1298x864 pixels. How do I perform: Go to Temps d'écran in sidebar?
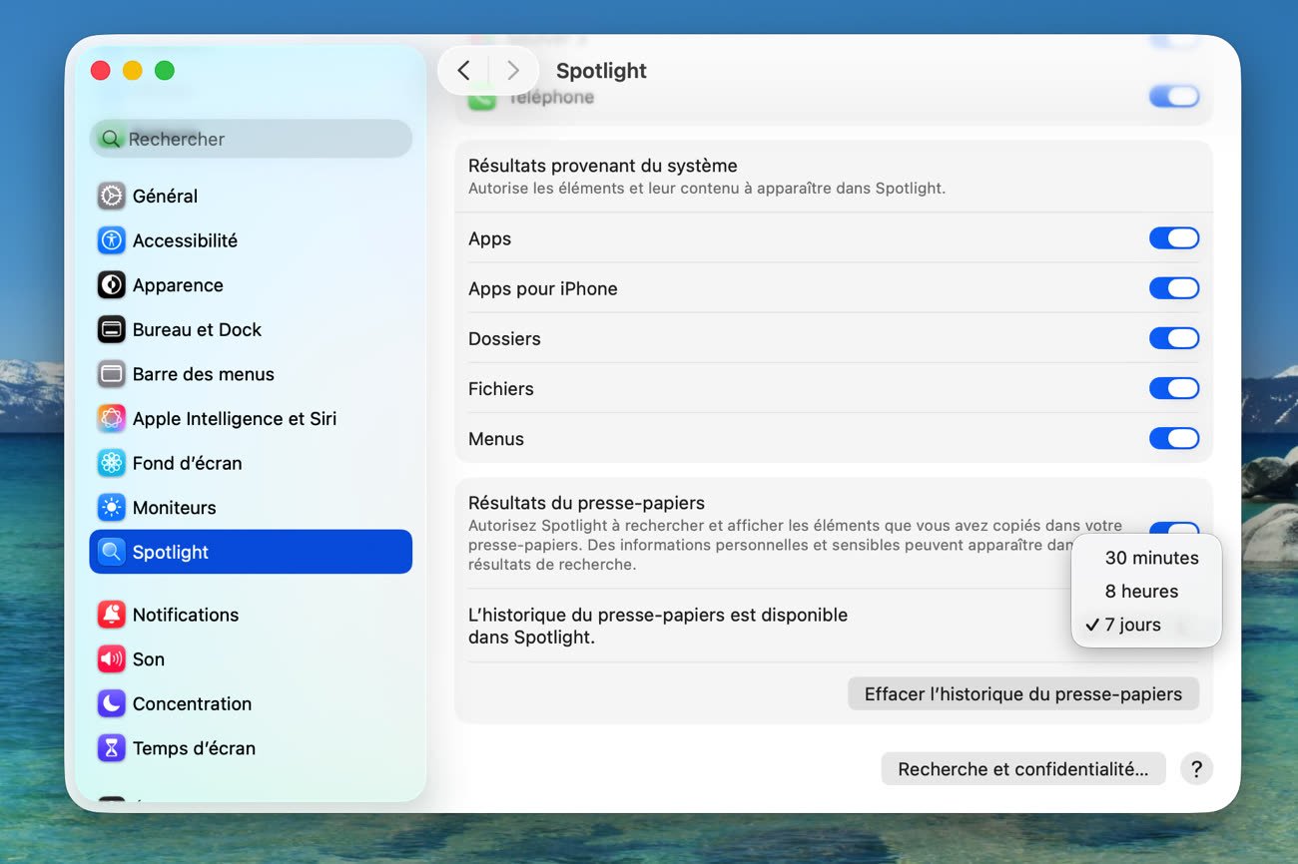[194, 748]
